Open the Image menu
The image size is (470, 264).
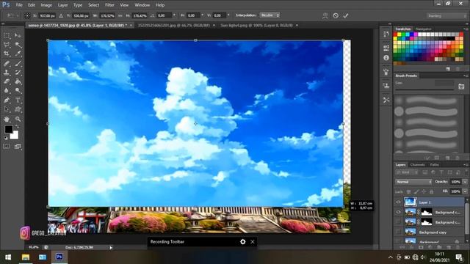pos(46,5)
